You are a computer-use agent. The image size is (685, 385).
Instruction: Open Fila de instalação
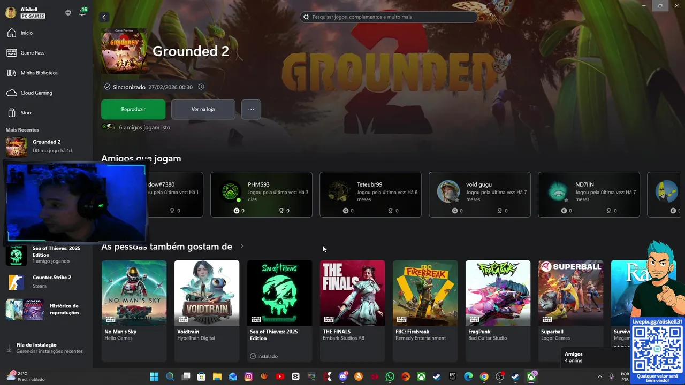click(46, 348)
